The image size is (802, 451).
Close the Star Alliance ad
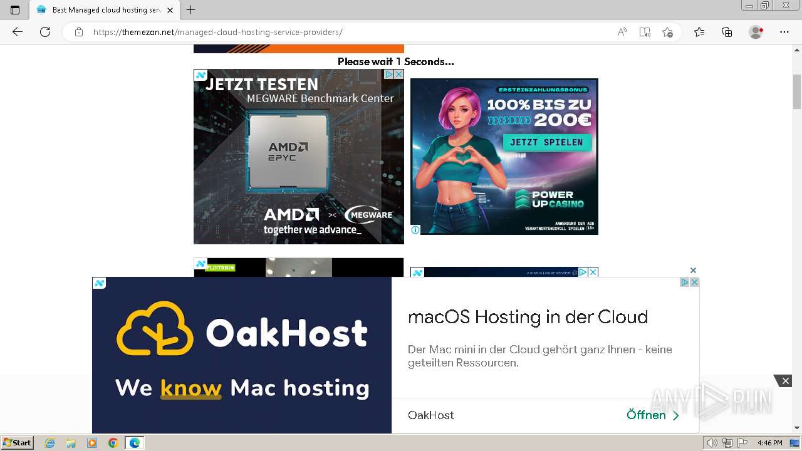(x=593, y=272)
